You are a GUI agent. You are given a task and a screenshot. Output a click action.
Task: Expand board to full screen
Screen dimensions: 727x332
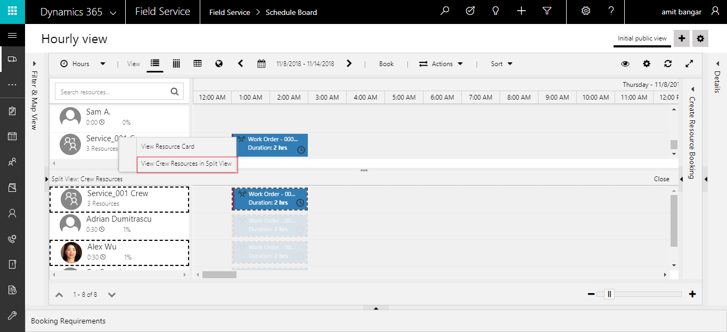(689, 63)
